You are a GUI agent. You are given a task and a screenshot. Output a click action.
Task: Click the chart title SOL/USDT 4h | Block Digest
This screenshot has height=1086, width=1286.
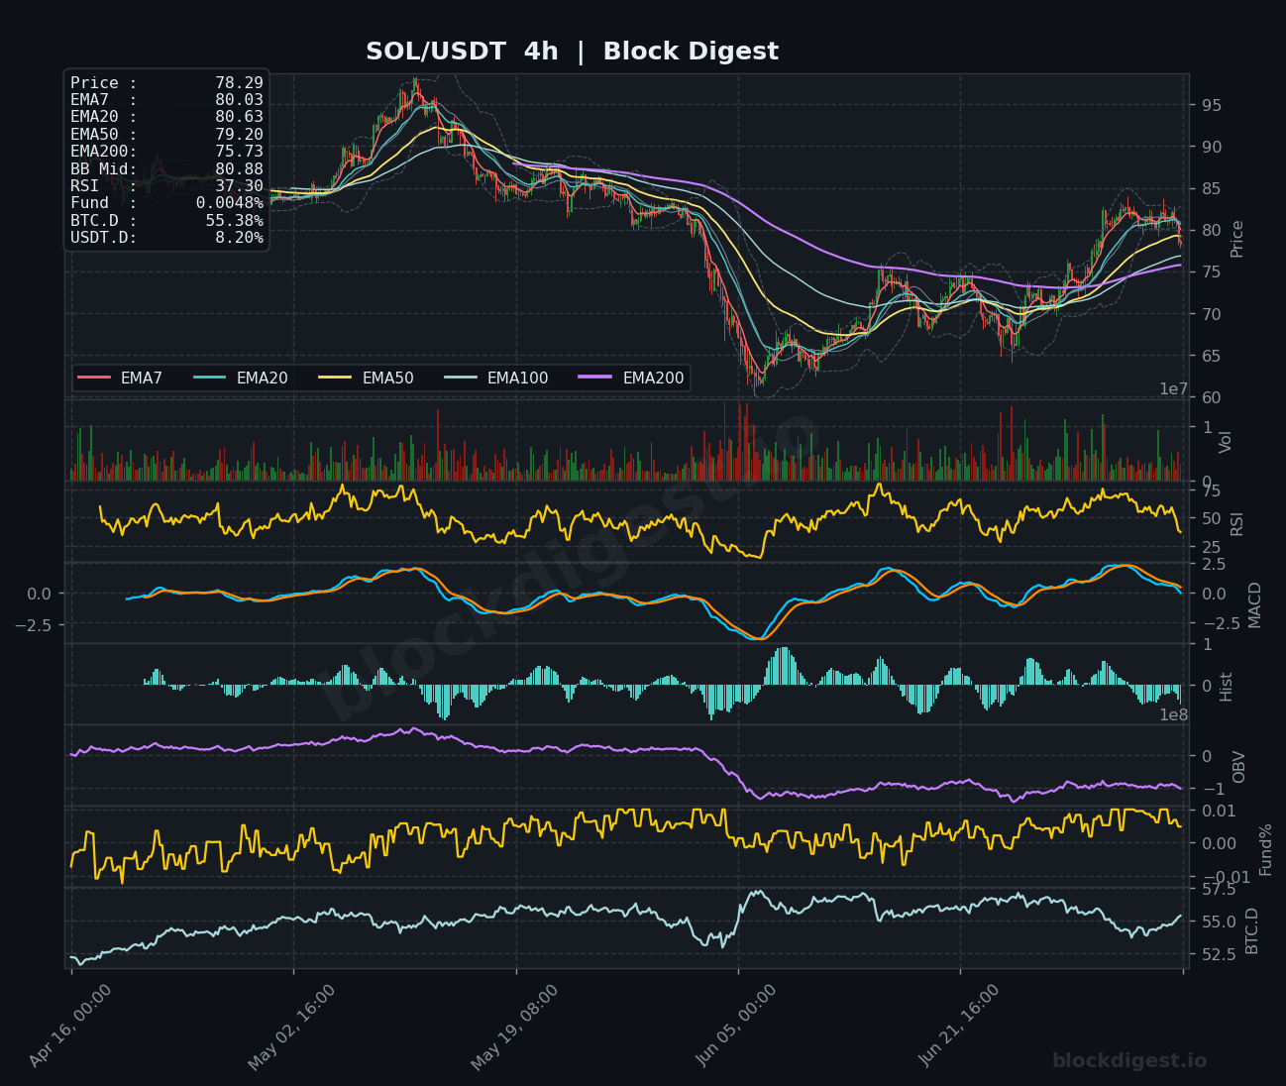(572, 52)
